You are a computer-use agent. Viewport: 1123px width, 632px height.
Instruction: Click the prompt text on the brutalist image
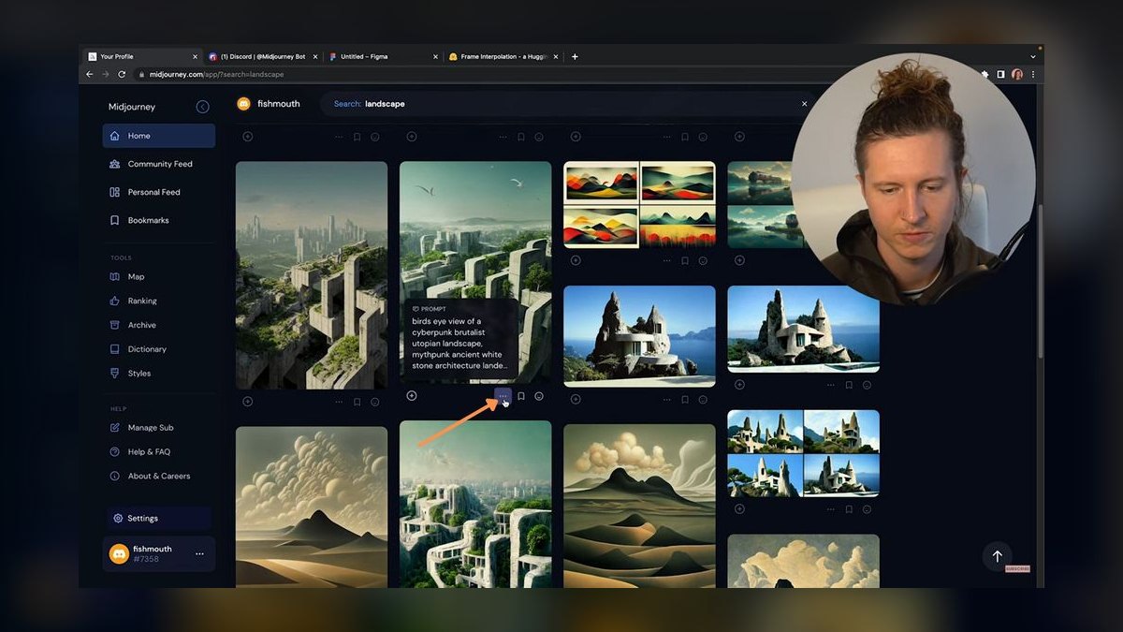[459, 343]
